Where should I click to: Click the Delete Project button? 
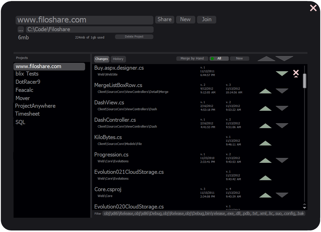(134, 37)
